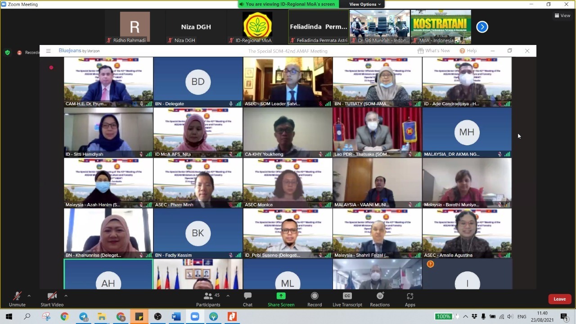Image resolution: width=576 pixels, height=324 pixels.
Task: Open the Live Transcript CC icon
Action: click(x=347, y=296)
